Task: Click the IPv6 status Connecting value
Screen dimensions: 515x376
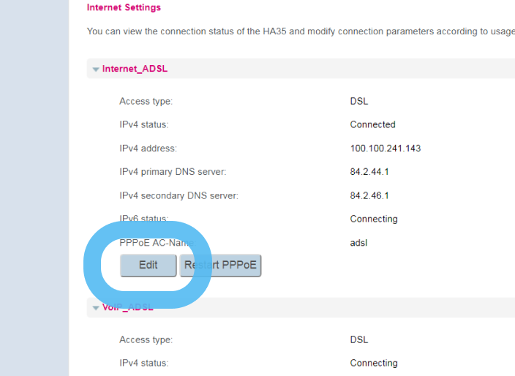Action: tap(373, 219)
